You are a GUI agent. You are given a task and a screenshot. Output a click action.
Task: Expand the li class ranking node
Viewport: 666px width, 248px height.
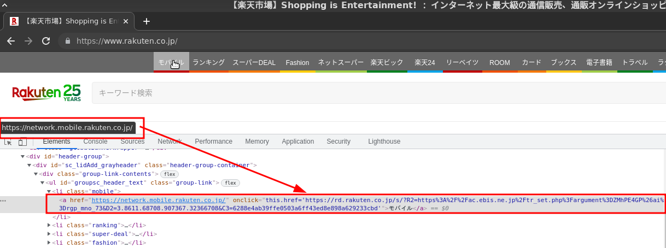50,225
